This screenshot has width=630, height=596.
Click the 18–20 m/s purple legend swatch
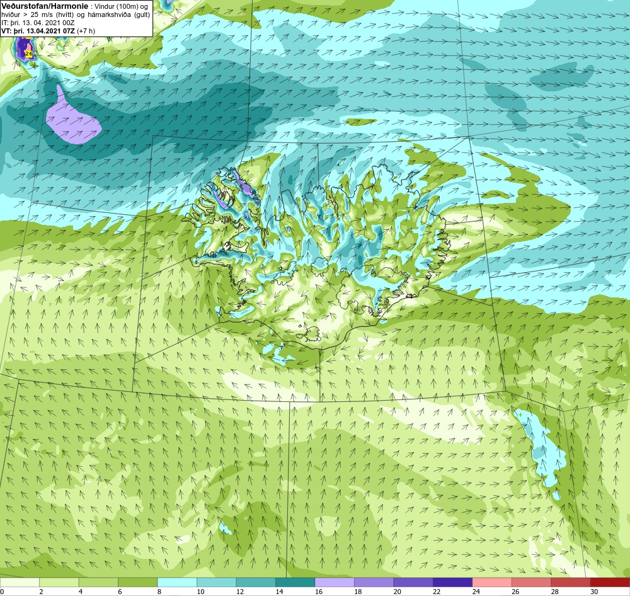click(x=374, y=582)
